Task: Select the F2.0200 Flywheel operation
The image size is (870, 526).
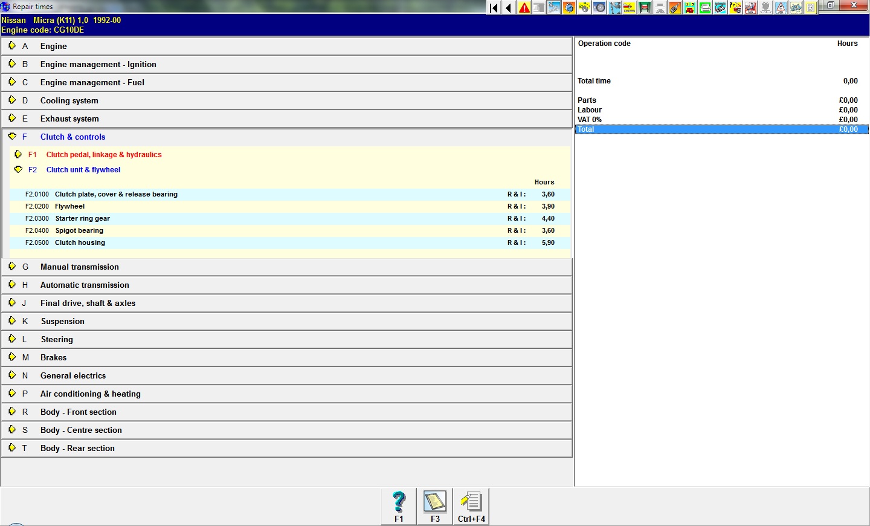Action: [290, 206]
